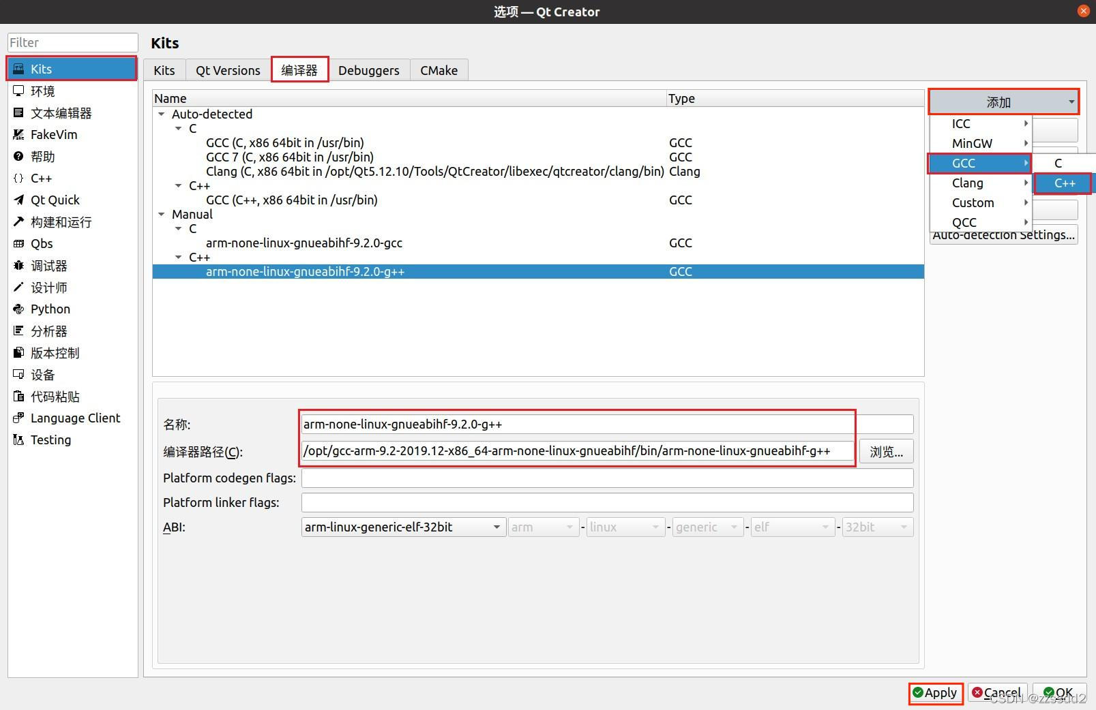Choose C in the GCC submenu

point(1064,163)
